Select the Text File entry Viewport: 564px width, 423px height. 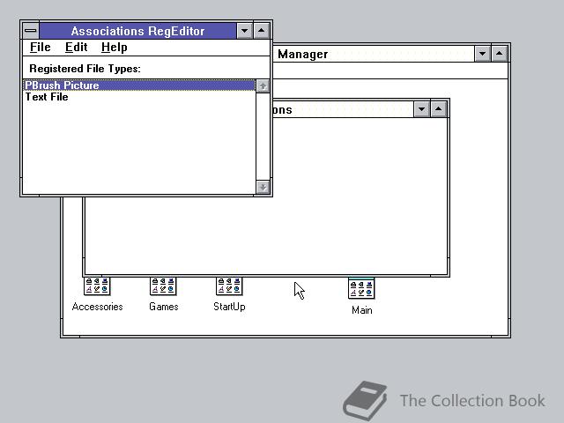point(139,97)
